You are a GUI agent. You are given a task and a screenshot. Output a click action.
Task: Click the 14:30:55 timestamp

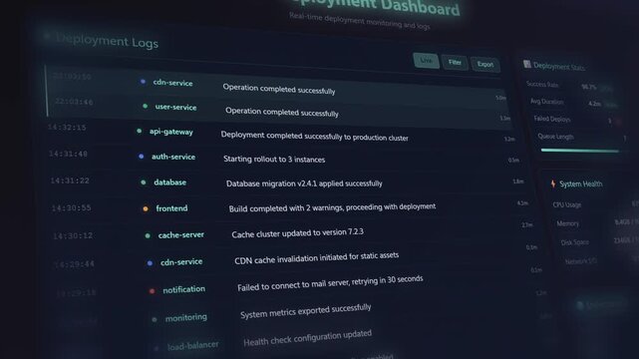click(x=72, y=207)
